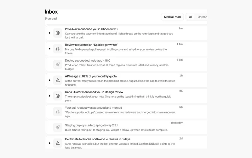Click the '2m' timestamp on Priya Nair row
Image resolution: width=252 pixels, height=158 pixels.
coord(180,28)
